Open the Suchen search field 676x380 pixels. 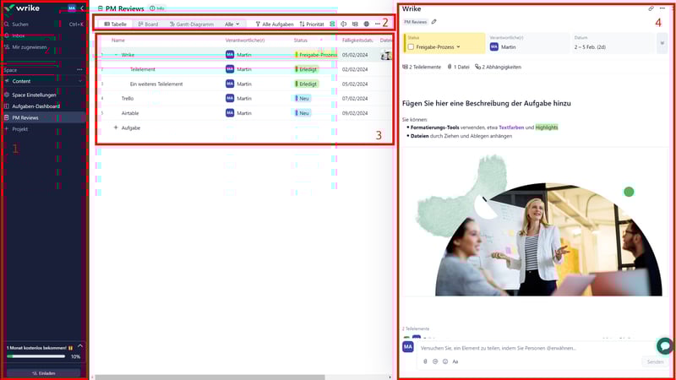coord(44,24)
